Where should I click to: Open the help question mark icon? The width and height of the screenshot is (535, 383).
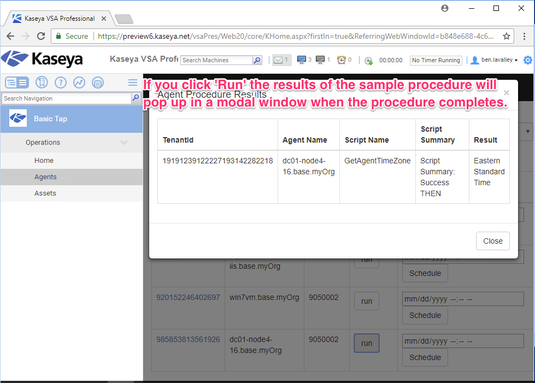pyautogui.click(x=61, y=82)
